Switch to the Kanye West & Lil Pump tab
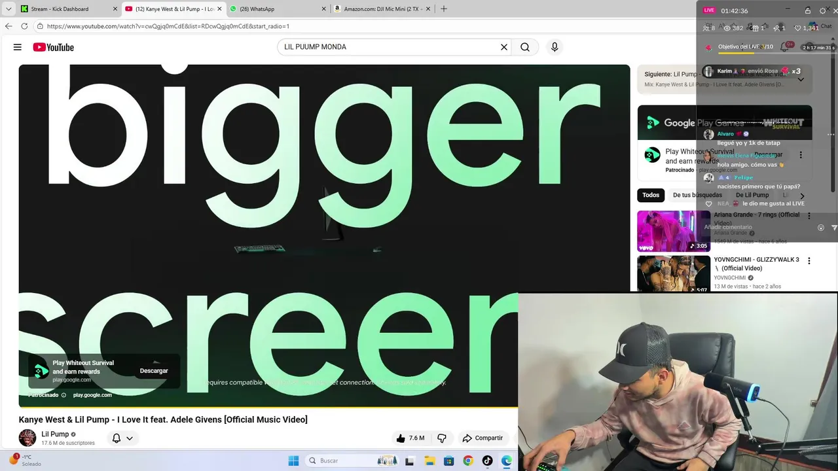 [x=173, y=9]
